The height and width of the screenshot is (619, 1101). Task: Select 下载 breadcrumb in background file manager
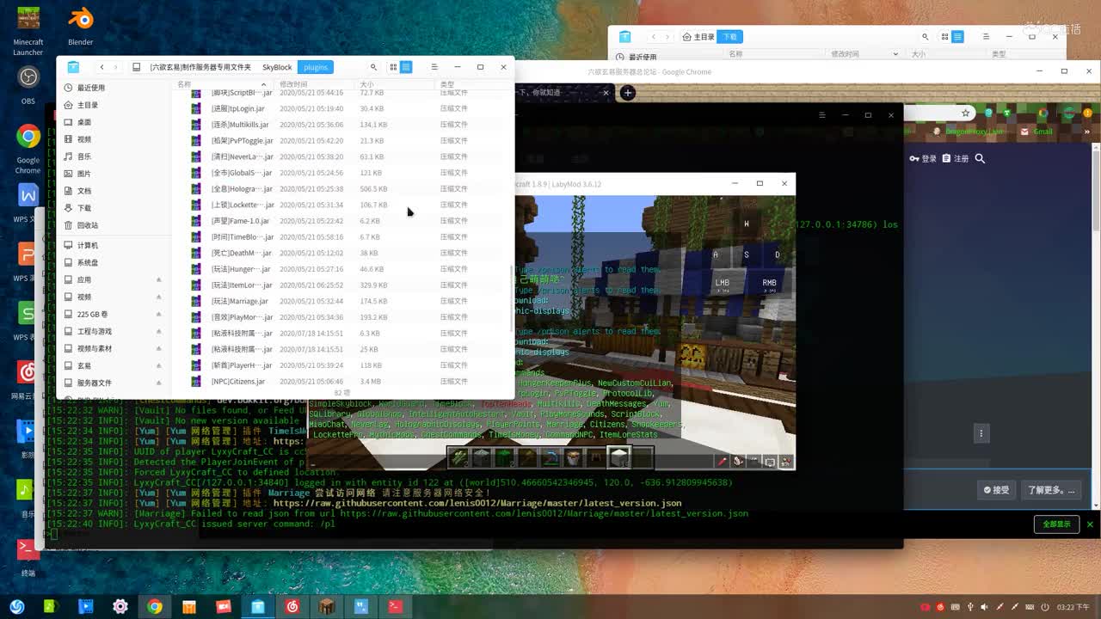pos(729,37)
